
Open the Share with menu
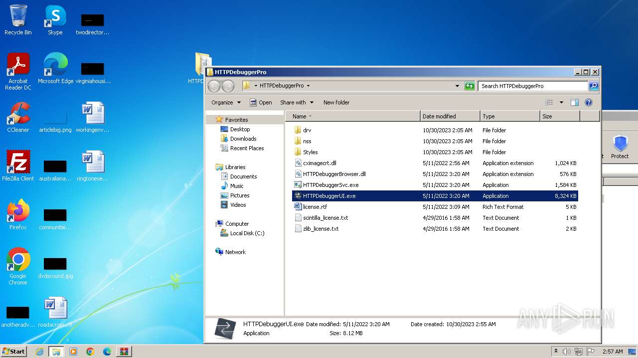pos(297,102)
